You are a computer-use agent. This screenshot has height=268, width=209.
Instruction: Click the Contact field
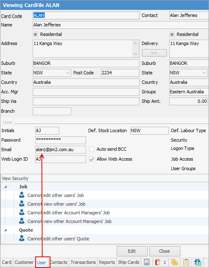pos(189,15)
